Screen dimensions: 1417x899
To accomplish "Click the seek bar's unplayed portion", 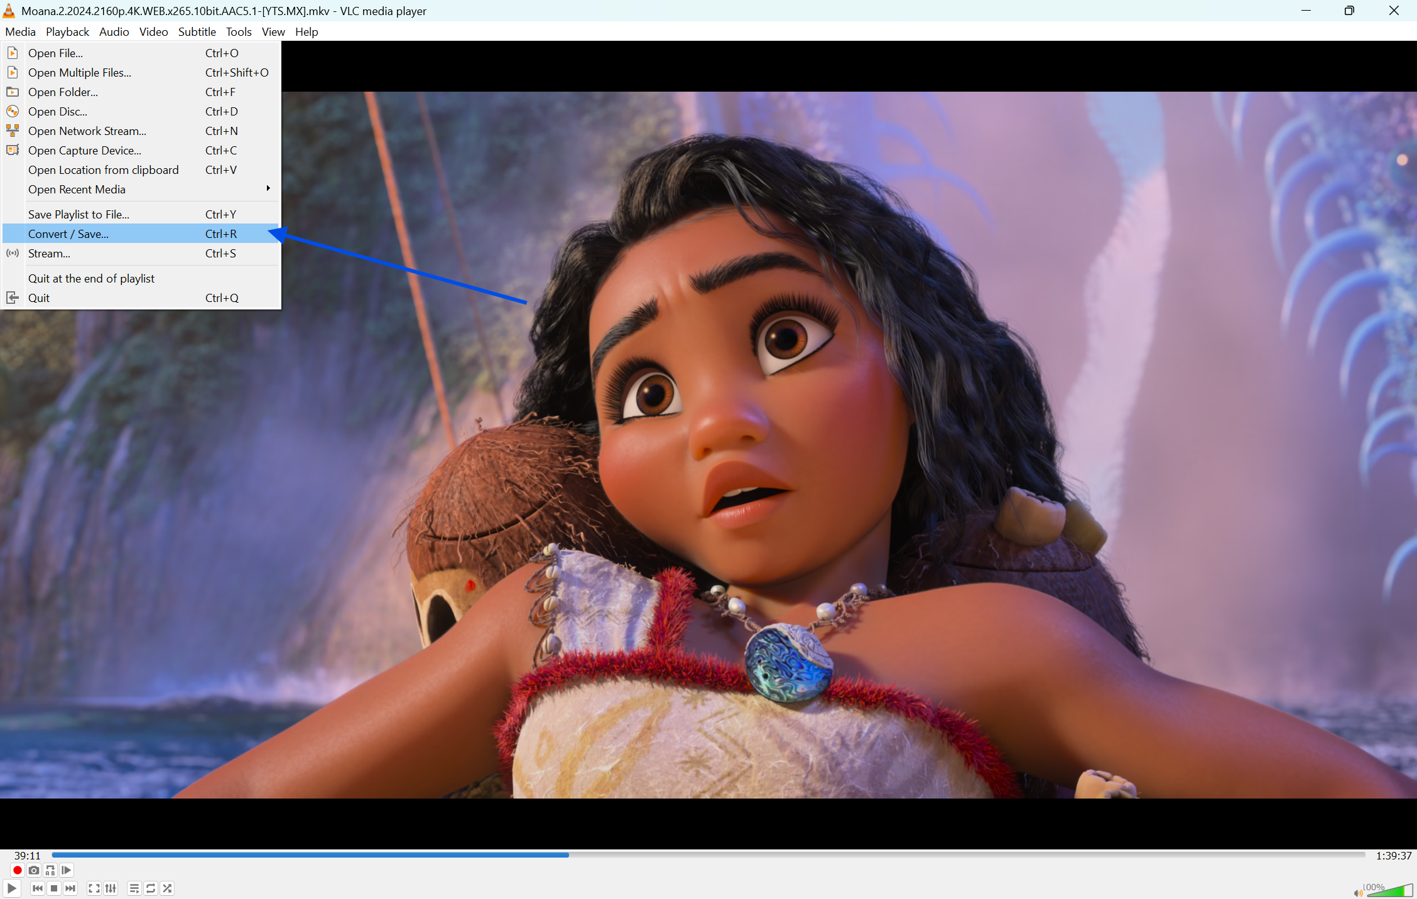I will tap(942, 854).
